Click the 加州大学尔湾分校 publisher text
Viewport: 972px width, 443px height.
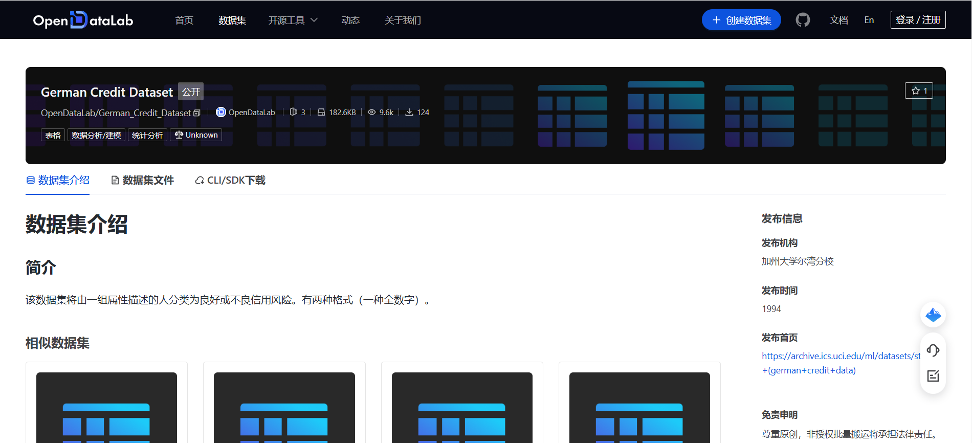pos(798,261)
